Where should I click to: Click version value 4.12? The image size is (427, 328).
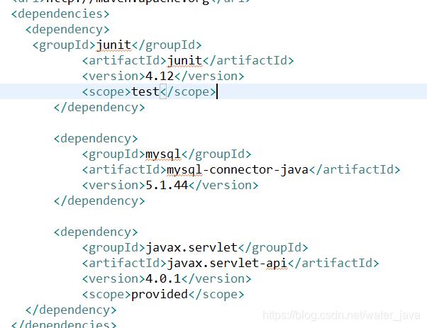click(x=160, y=76)
